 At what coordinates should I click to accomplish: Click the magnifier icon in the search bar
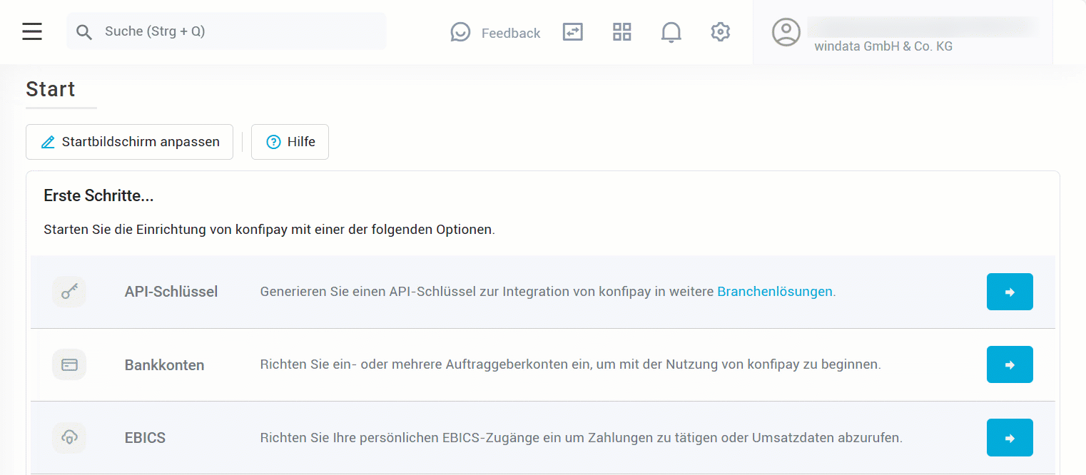[x=84, y=31]
